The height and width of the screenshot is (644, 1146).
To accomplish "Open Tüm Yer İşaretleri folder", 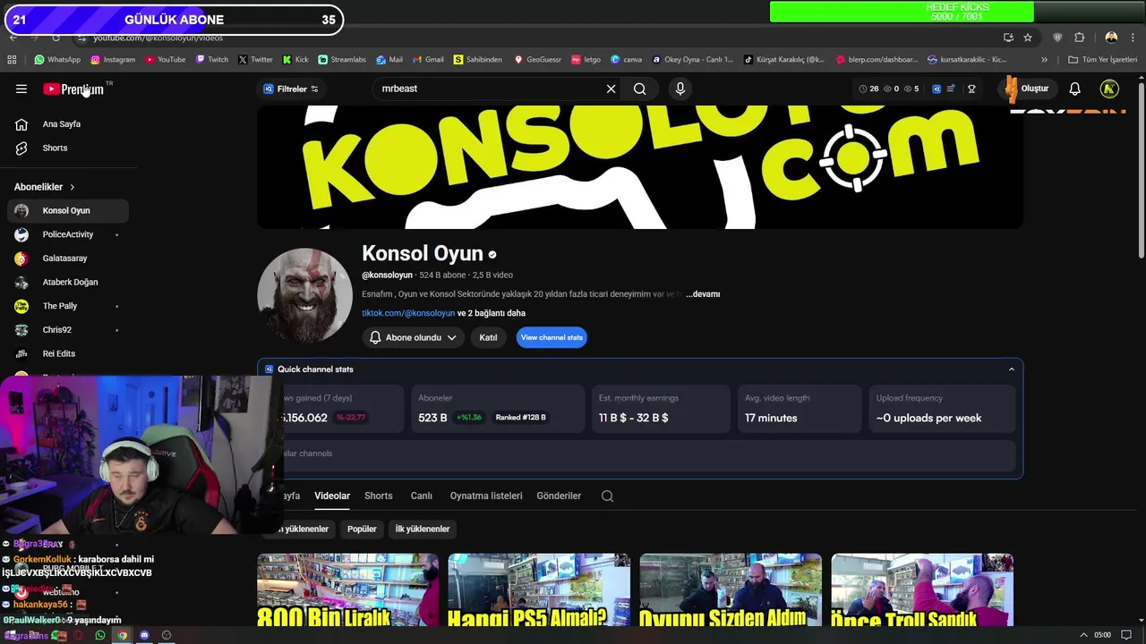I will point(1103,60).
